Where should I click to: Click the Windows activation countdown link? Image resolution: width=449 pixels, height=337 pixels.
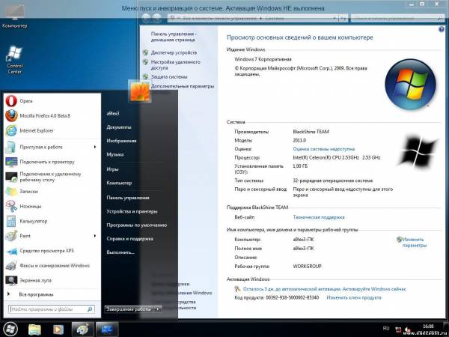click(x=325, y=289)
